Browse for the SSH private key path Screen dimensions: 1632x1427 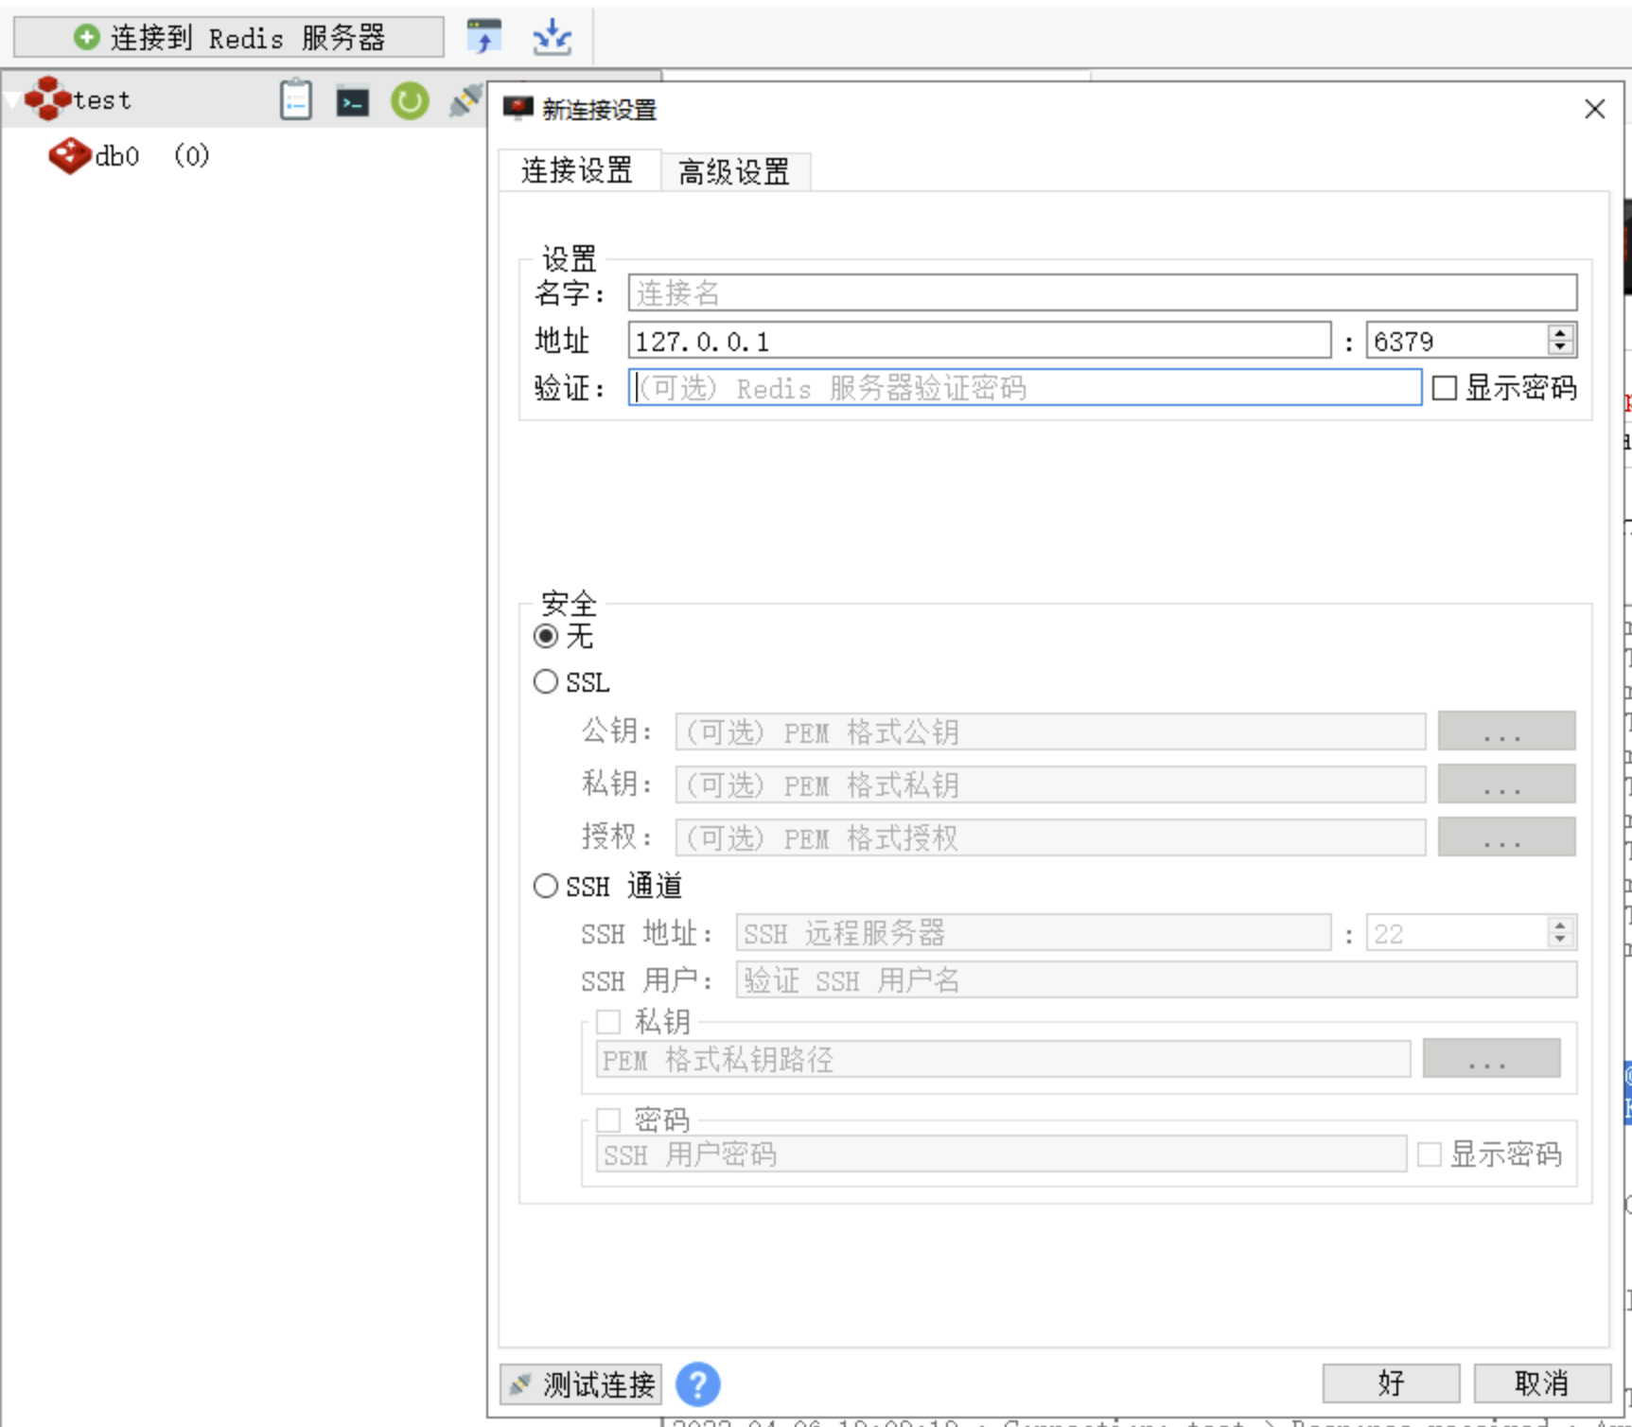tap(1492, 1059)
